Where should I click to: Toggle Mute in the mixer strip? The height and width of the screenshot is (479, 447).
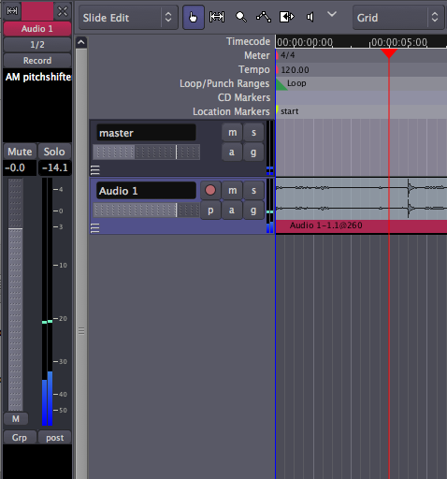coord(20,152)
